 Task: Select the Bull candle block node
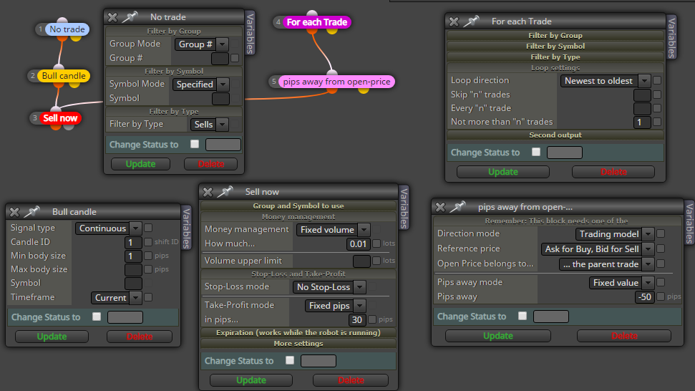coord(64,76)
